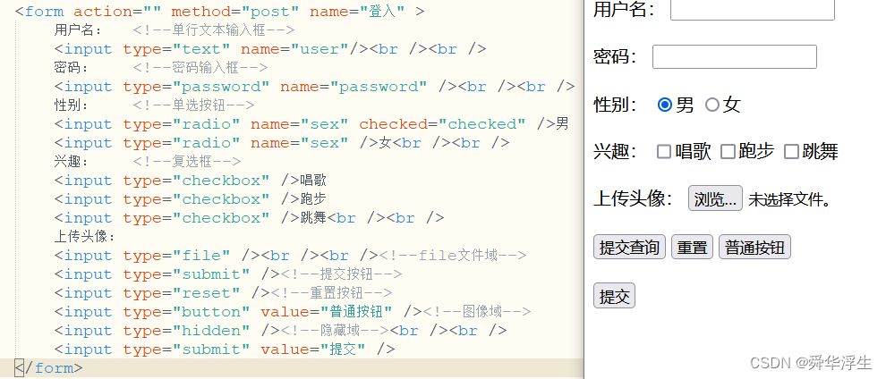Click the type="reset" input code line
886x379 pixels.
click(x=223, y=292)
